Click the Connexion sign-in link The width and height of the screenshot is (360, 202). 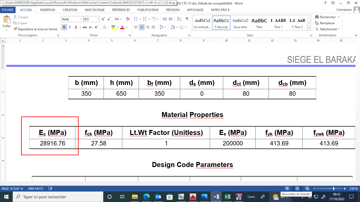pos(344,10)
